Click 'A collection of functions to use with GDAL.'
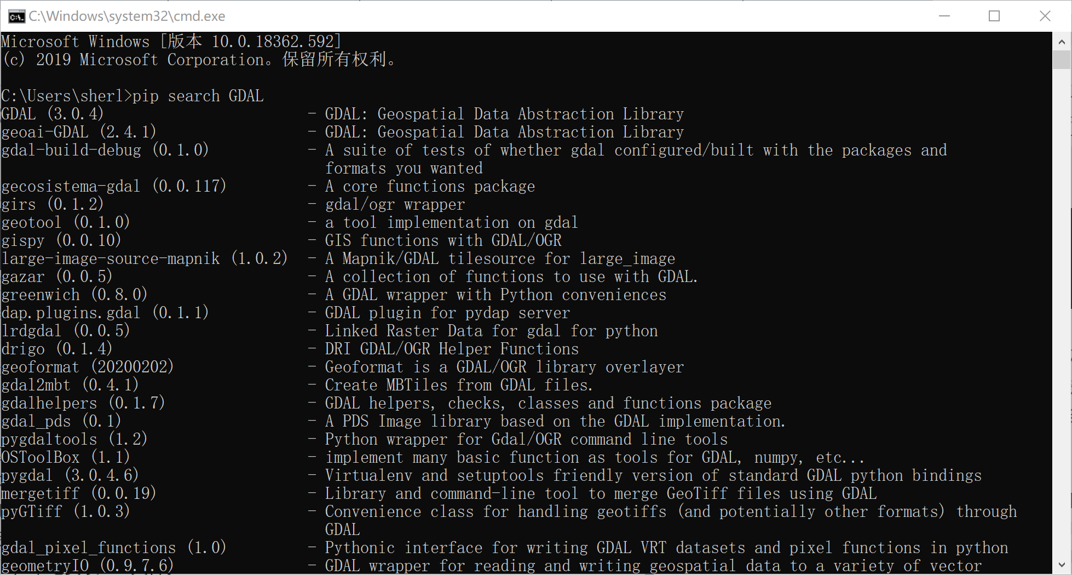1072x575 pixels. (x=511, y=277)
